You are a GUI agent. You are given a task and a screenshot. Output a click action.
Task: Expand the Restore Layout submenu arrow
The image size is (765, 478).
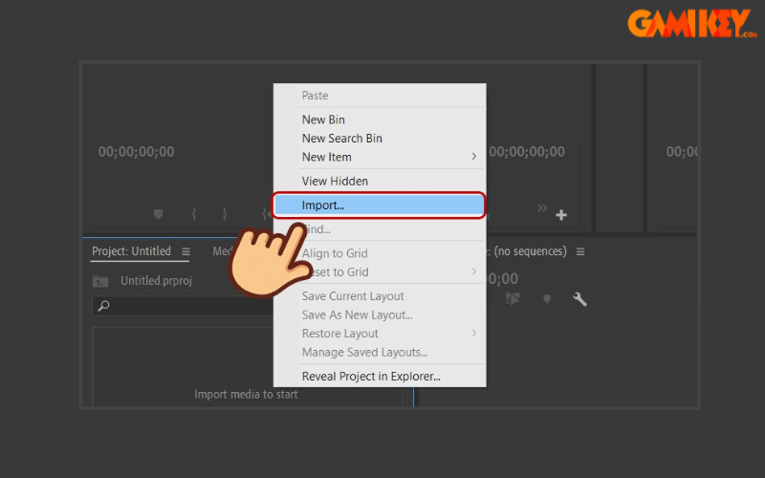tap(473, 333)
